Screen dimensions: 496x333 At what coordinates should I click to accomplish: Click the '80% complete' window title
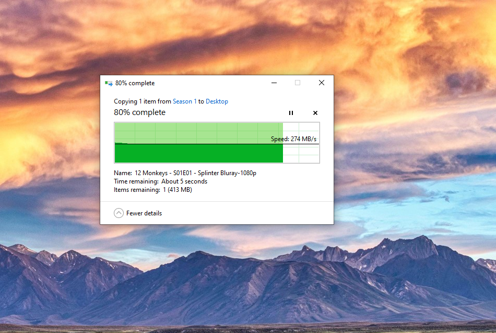coord(135,83)
